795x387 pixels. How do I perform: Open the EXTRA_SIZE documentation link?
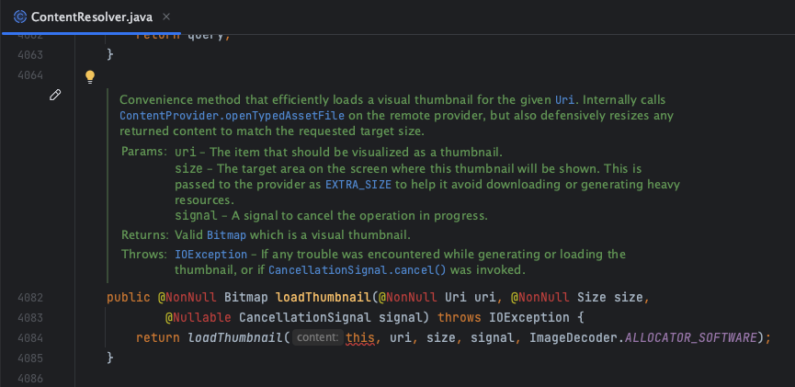[358, 185]
